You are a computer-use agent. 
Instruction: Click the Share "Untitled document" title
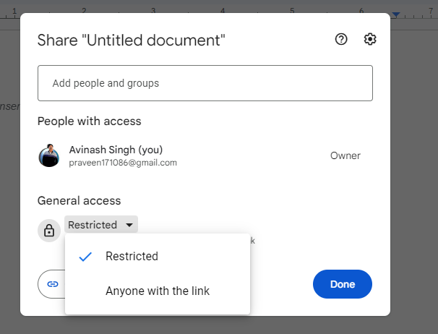(x=132, y=40)
